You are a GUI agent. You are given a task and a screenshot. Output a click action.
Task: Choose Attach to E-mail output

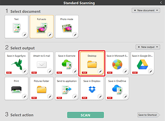(x=42, y=63)
